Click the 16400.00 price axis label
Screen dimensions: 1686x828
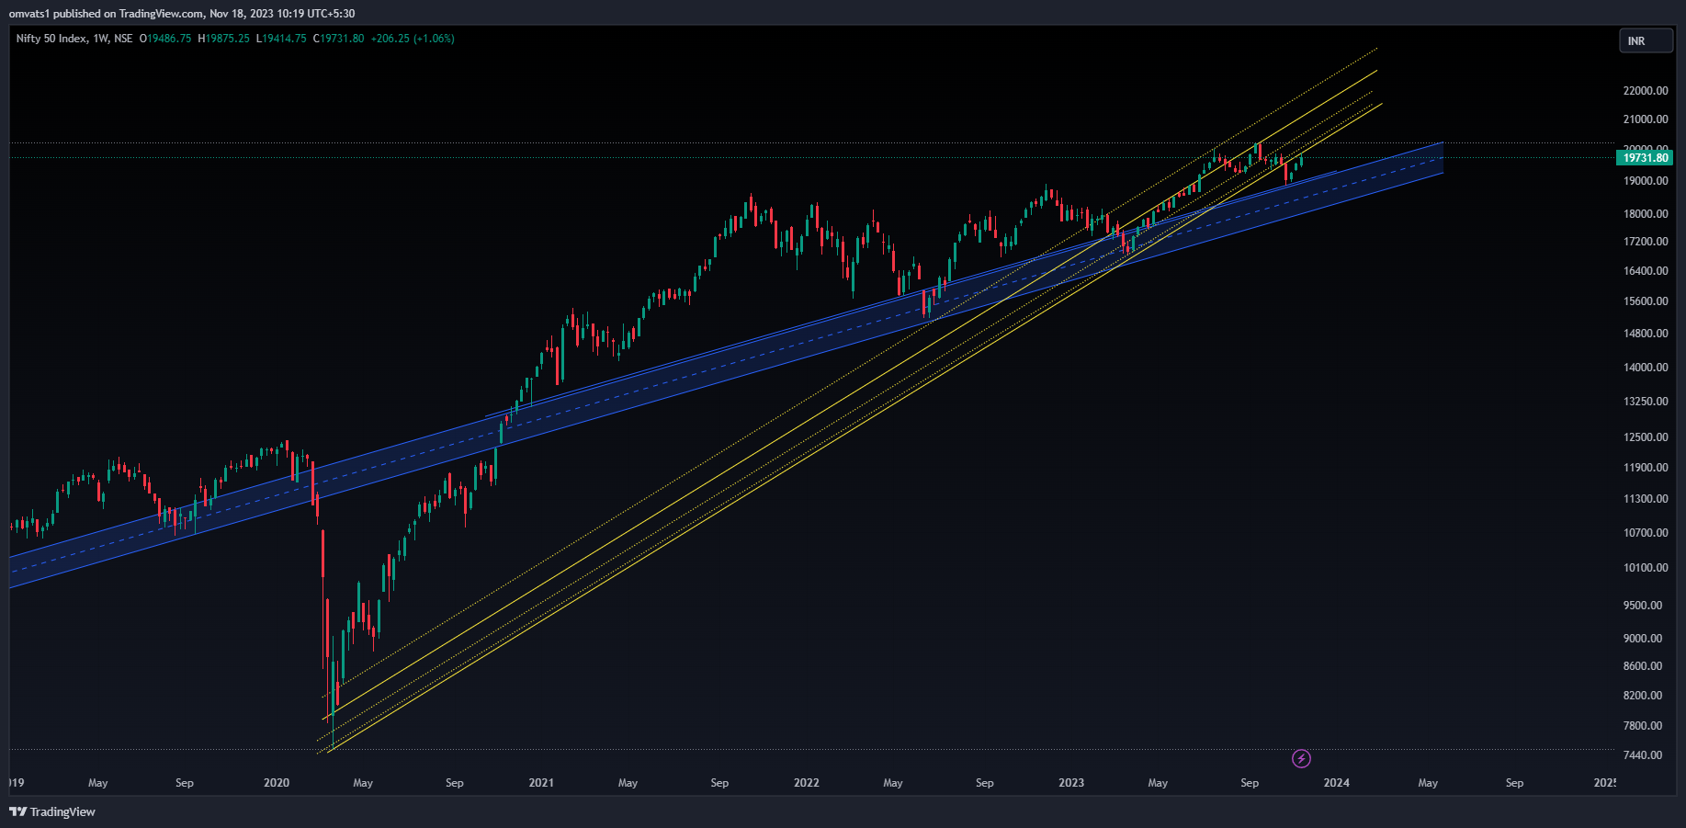pyautogui.click(x=1646, y=271)
